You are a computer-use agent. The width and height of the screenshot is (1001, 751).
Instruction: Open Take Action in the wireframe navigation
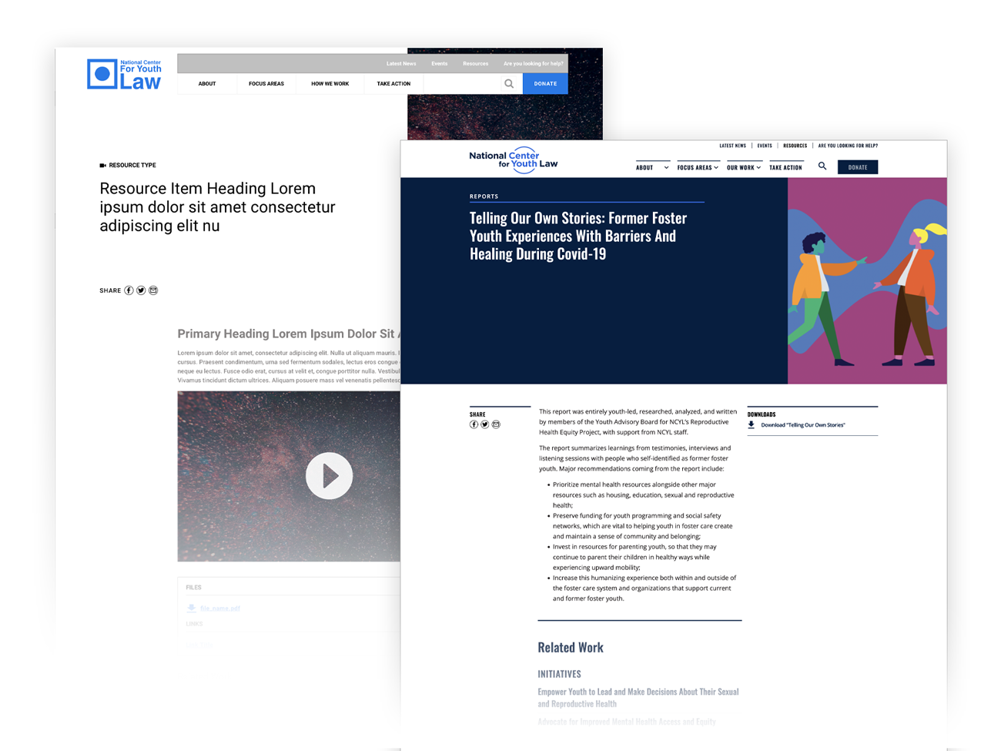pyautogui.click(x=393, y=84)
